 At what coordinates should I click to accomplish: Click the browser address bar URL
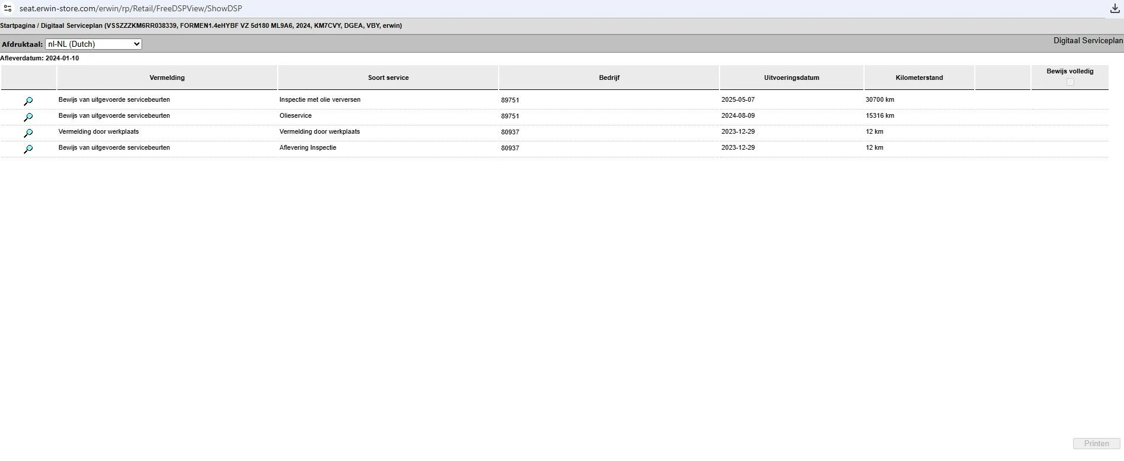(131, 8)
